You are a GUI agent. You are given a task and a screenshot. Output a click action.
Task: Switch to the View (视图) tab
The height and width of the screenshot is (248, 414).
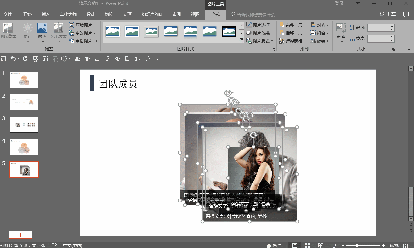(195, 15)
